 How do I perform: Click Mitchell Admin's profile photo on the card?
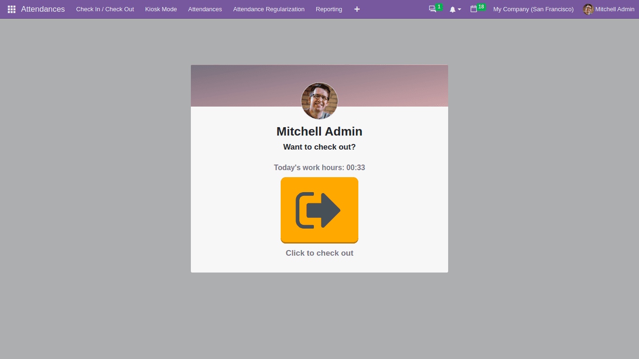319,101
